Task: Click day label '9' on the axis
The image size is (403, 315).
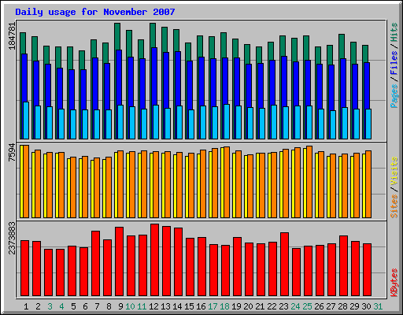Action: 120,306
